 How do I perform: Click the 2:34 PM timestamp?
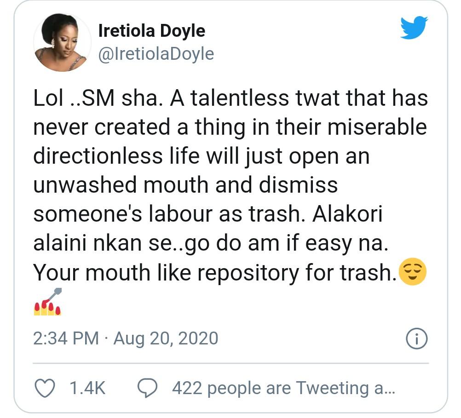(x=66, y=339)
